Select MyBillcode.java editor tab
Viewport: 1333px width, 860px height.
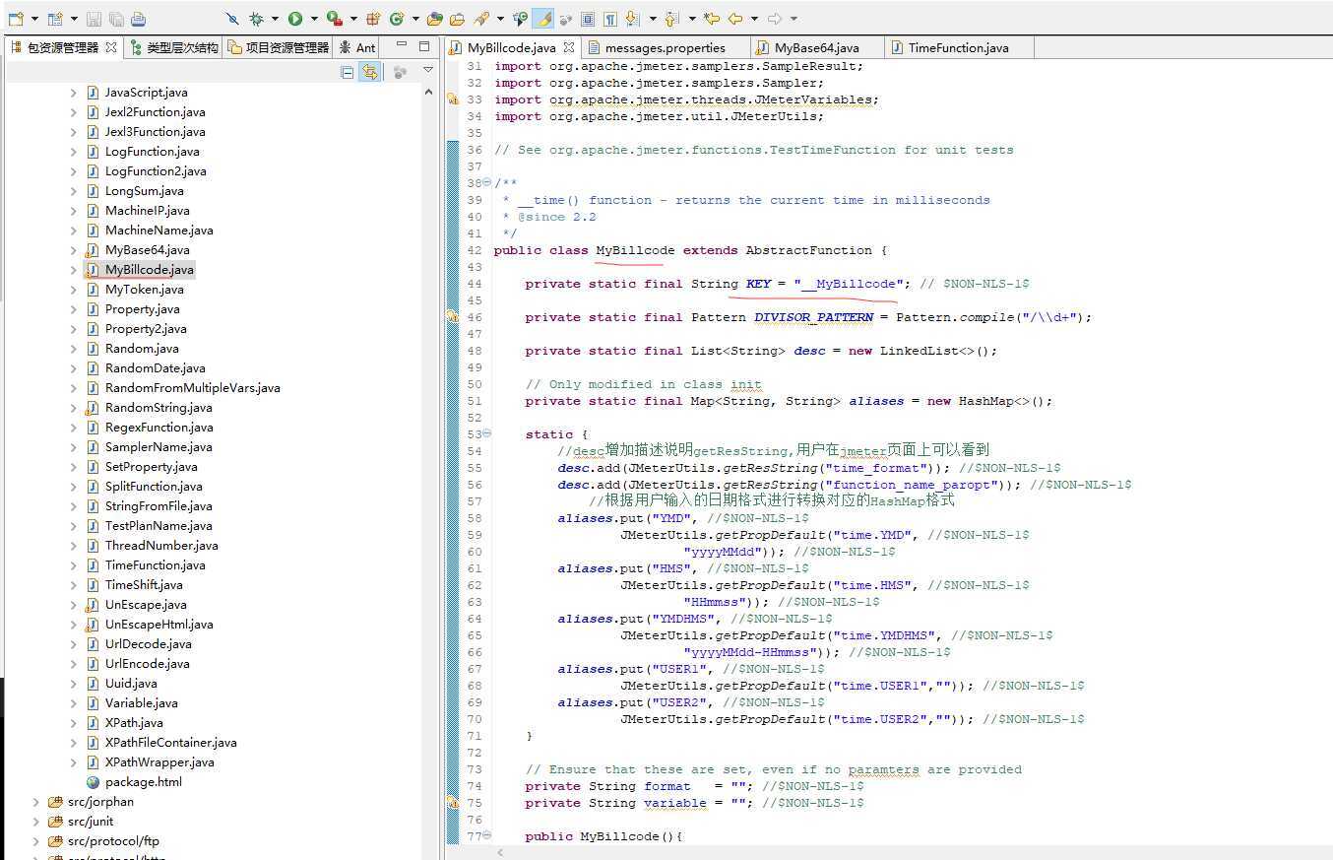[x=511, y=47]
